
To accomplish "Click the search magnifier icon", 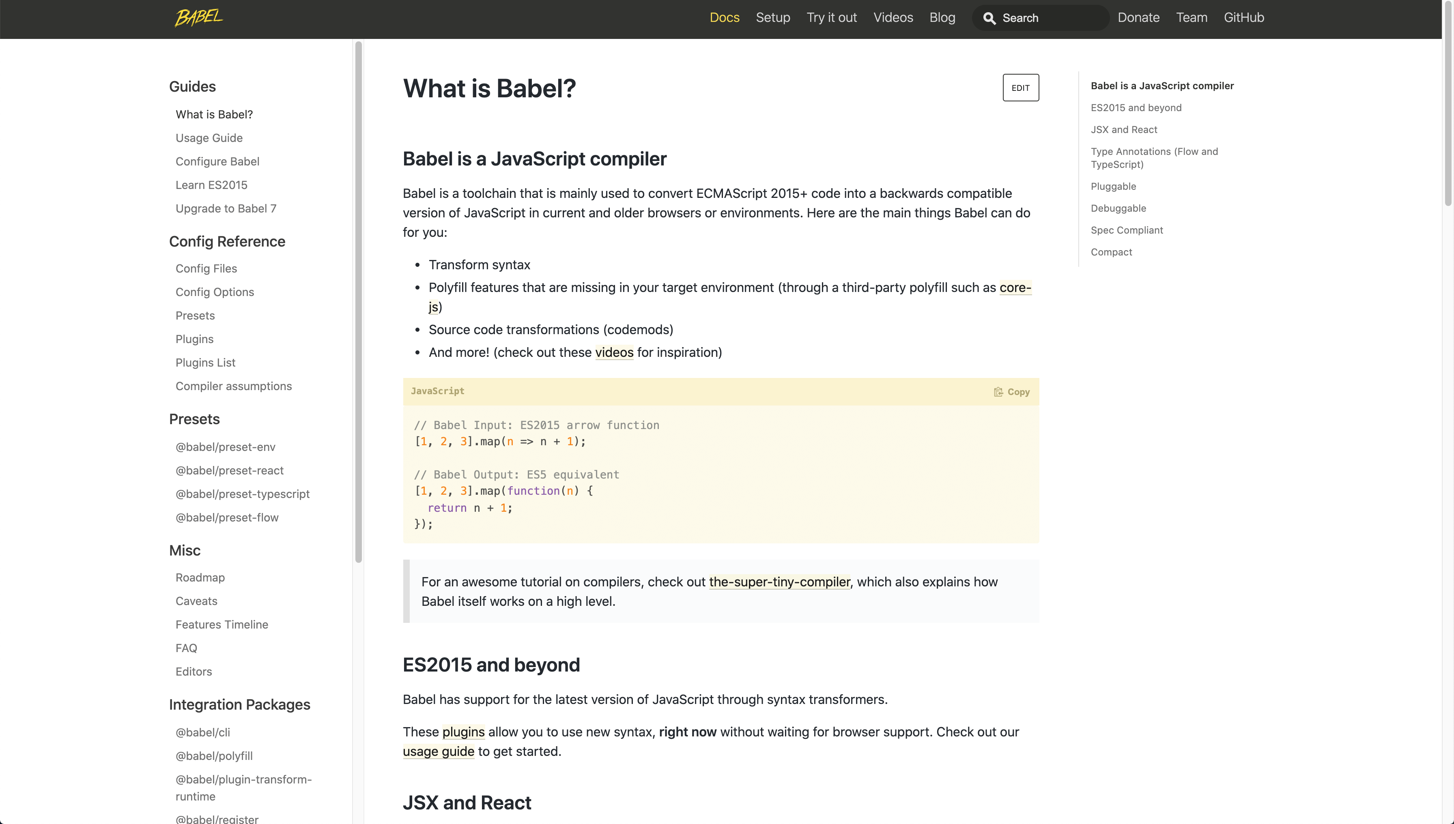I will click(989, 18).
